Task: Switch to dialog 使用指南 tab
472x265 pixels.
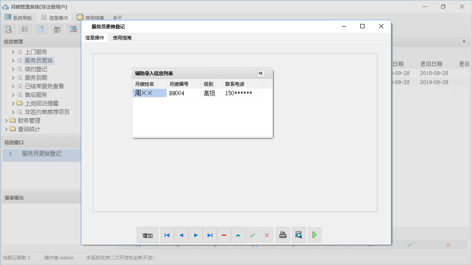Action: tap(122, 37)
